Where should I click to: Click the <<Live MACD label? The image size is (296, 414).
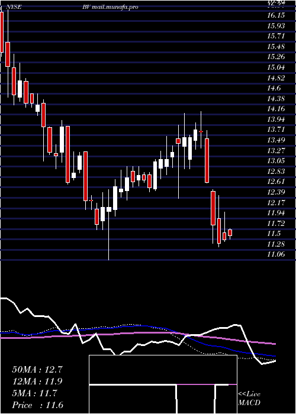(249, 399)
